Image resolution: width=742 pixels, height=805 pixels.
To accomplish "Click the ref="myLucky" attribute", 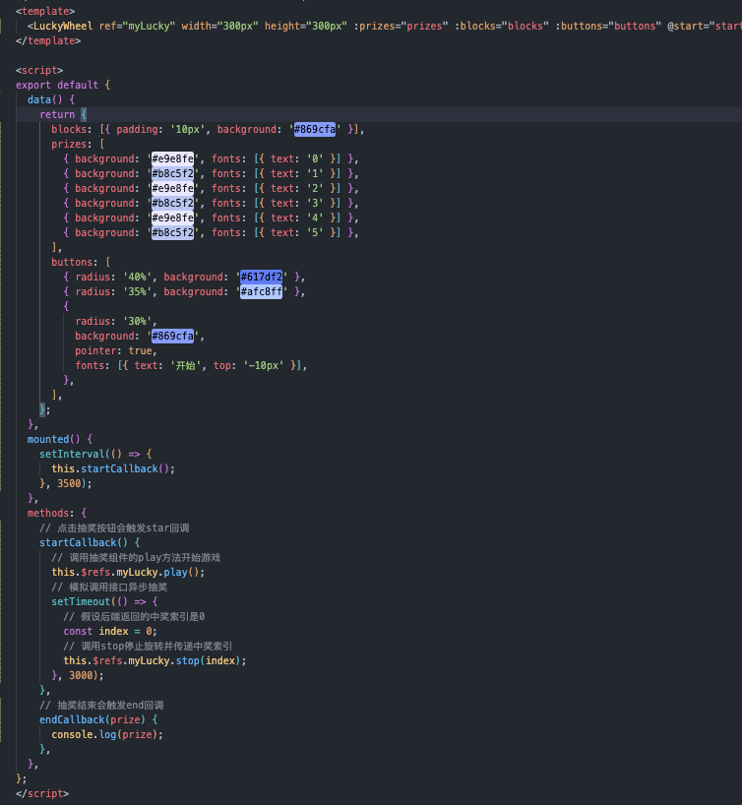I will point(137,26).
